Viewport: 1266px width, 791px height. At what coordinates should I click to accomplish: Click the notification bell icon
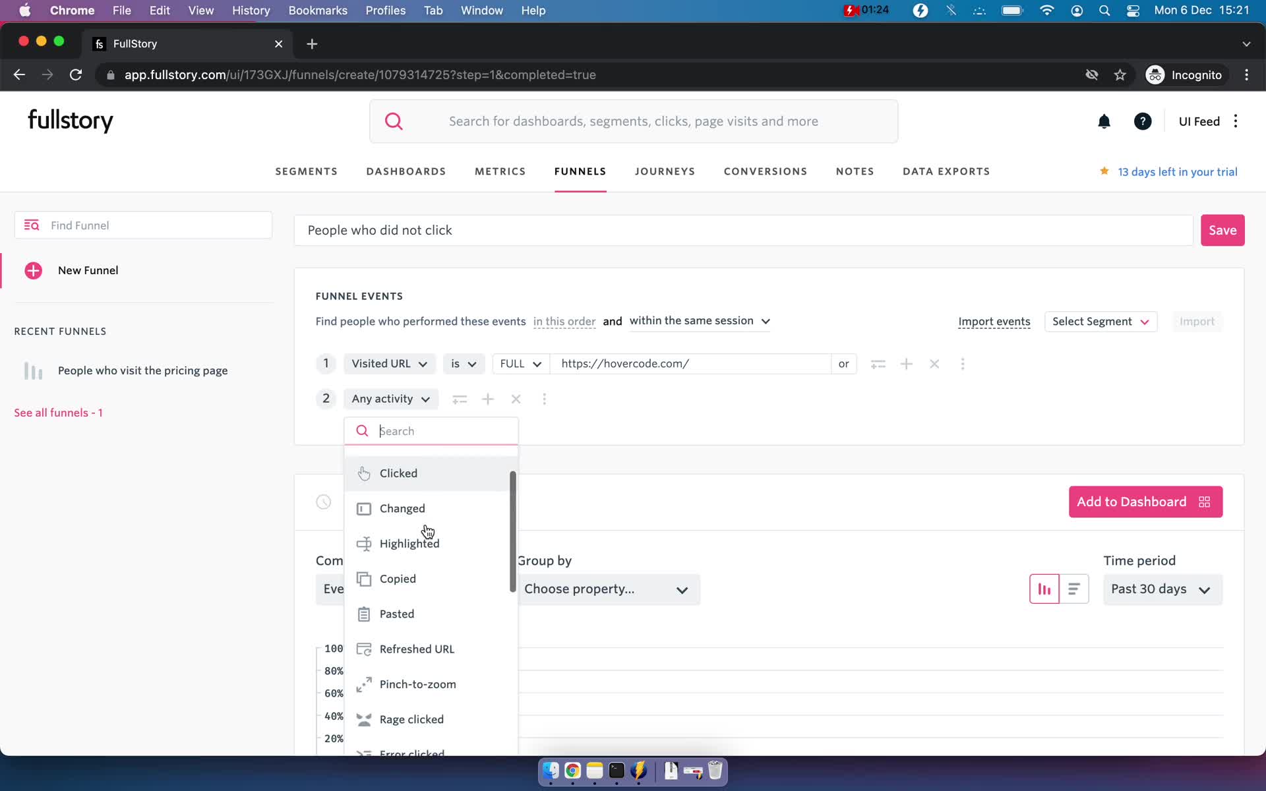tap(1104, 121)
